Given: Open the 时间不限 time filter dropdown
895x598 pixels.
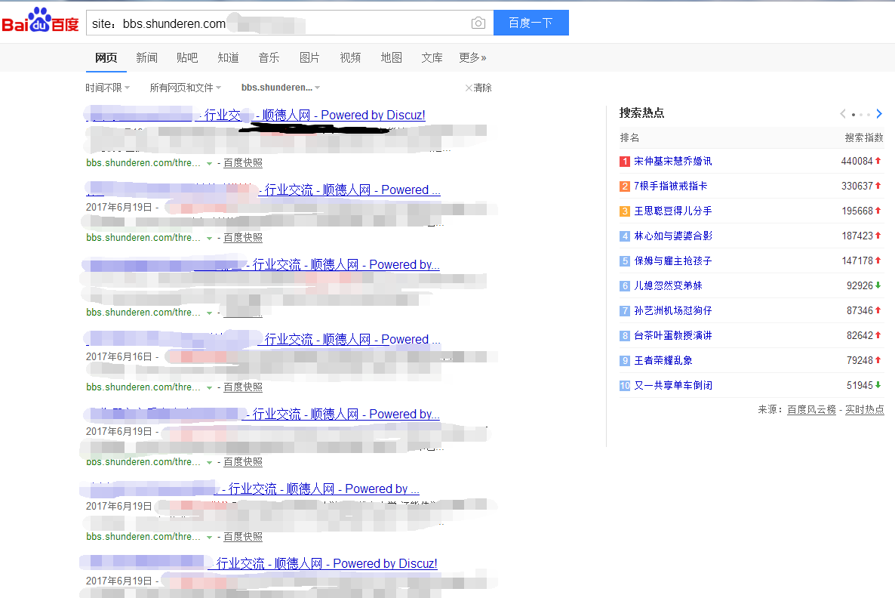Looking at the screenshot, I should pyautogui.click(x=106, y=88).
